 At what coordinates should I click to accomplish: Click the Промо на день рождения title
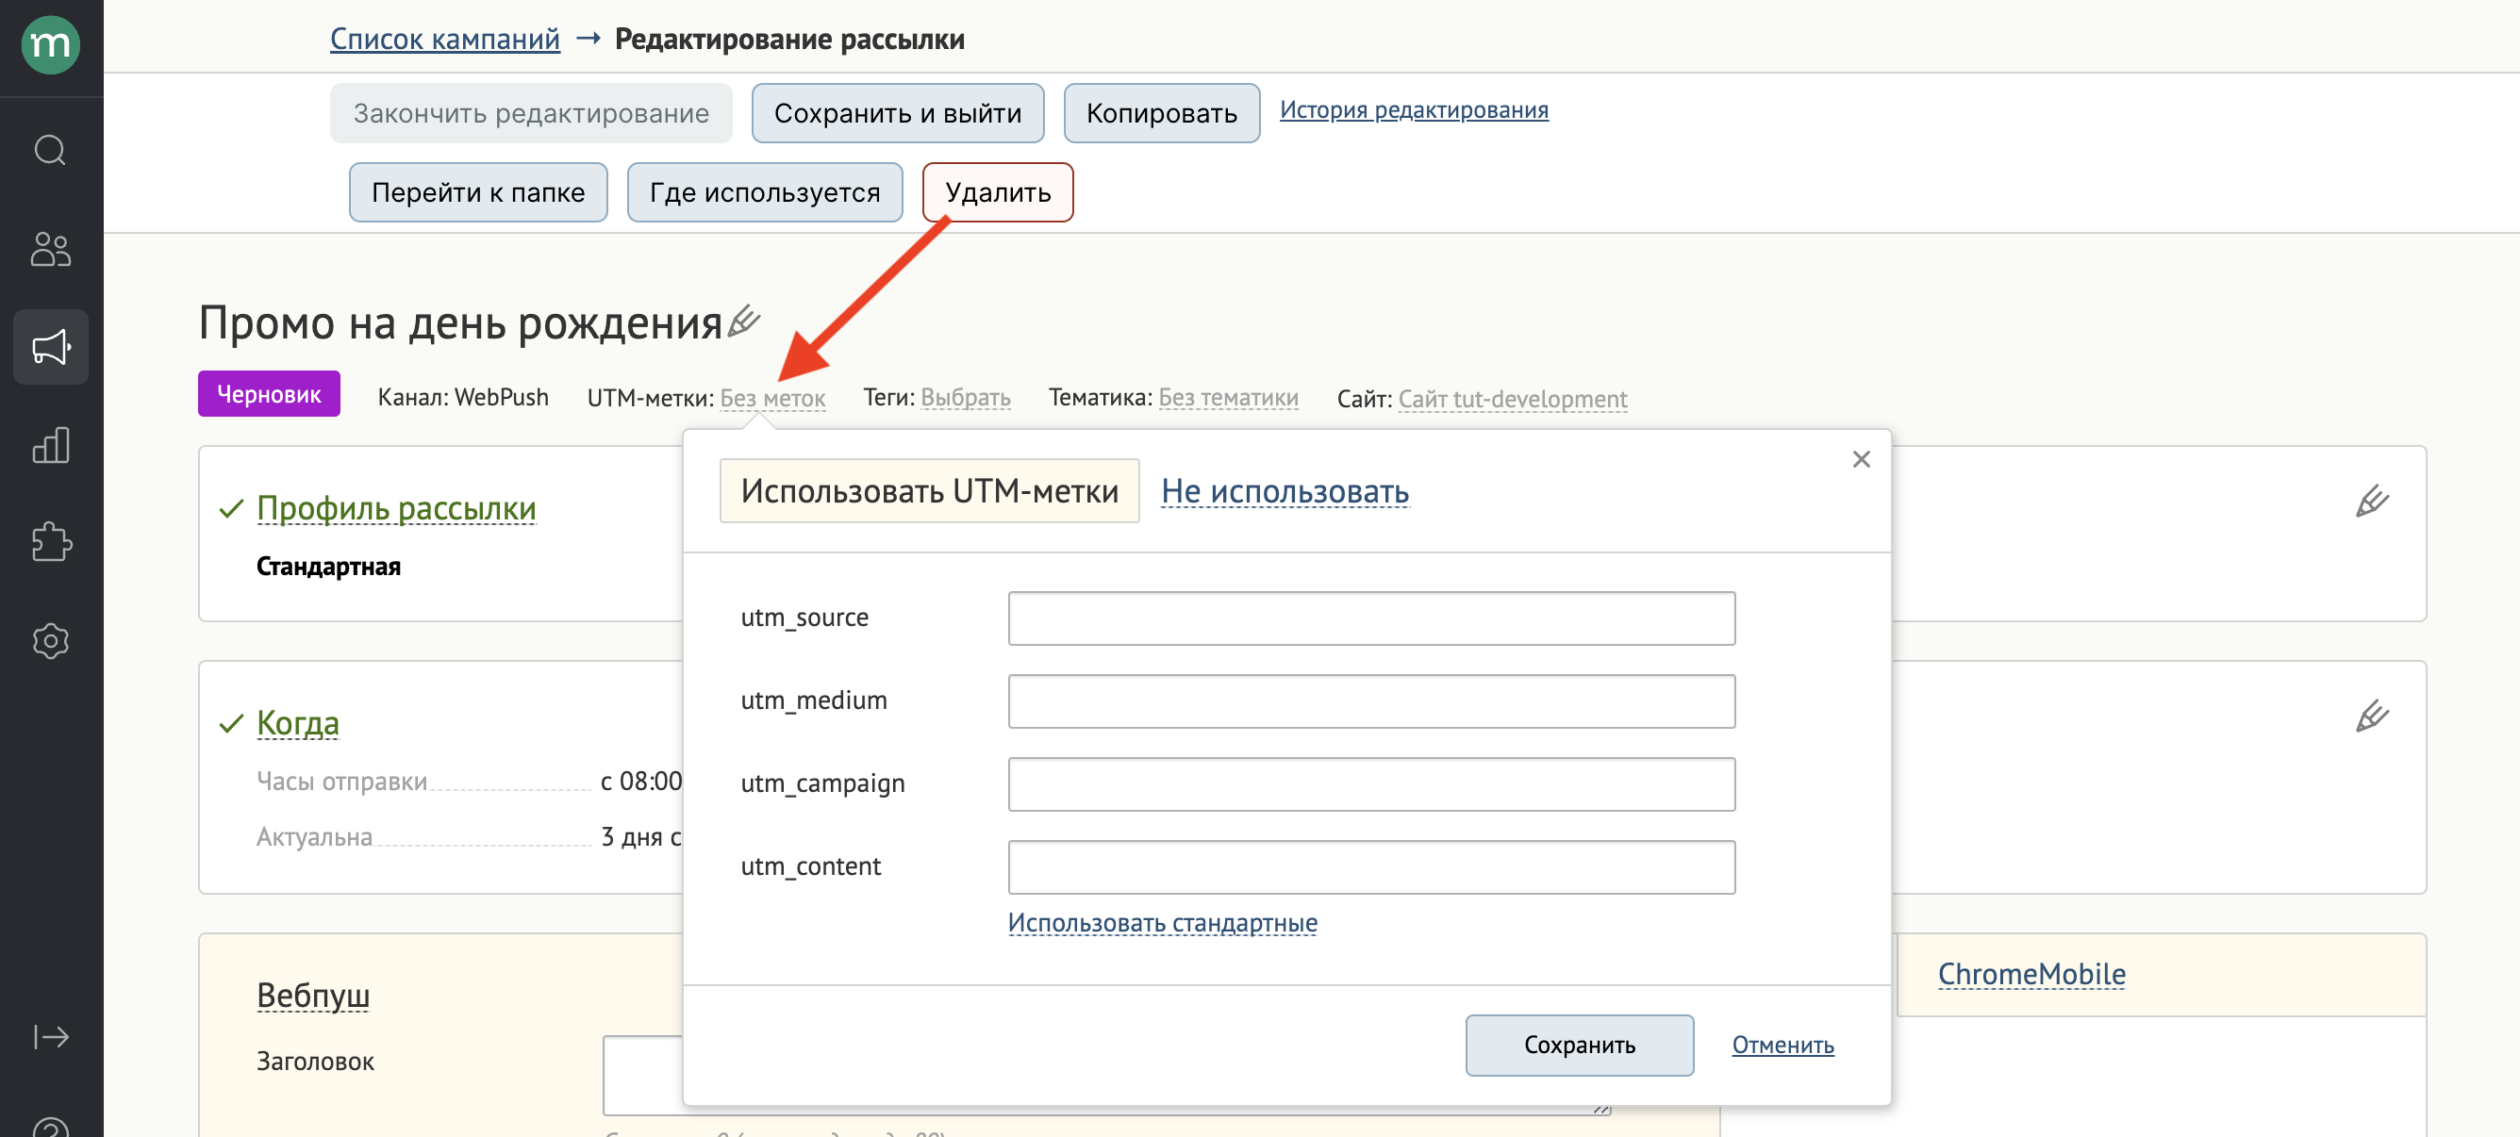(x=461, y=321)
